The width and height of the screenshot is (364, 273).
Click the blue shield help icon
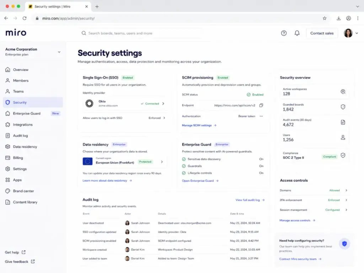tap(344, 243)
